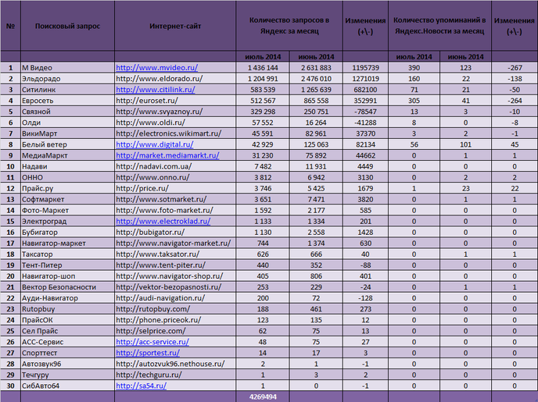Click header 'Количество запросов в Яндекс за месяц'
538x402 pixels.
[289, 26]
